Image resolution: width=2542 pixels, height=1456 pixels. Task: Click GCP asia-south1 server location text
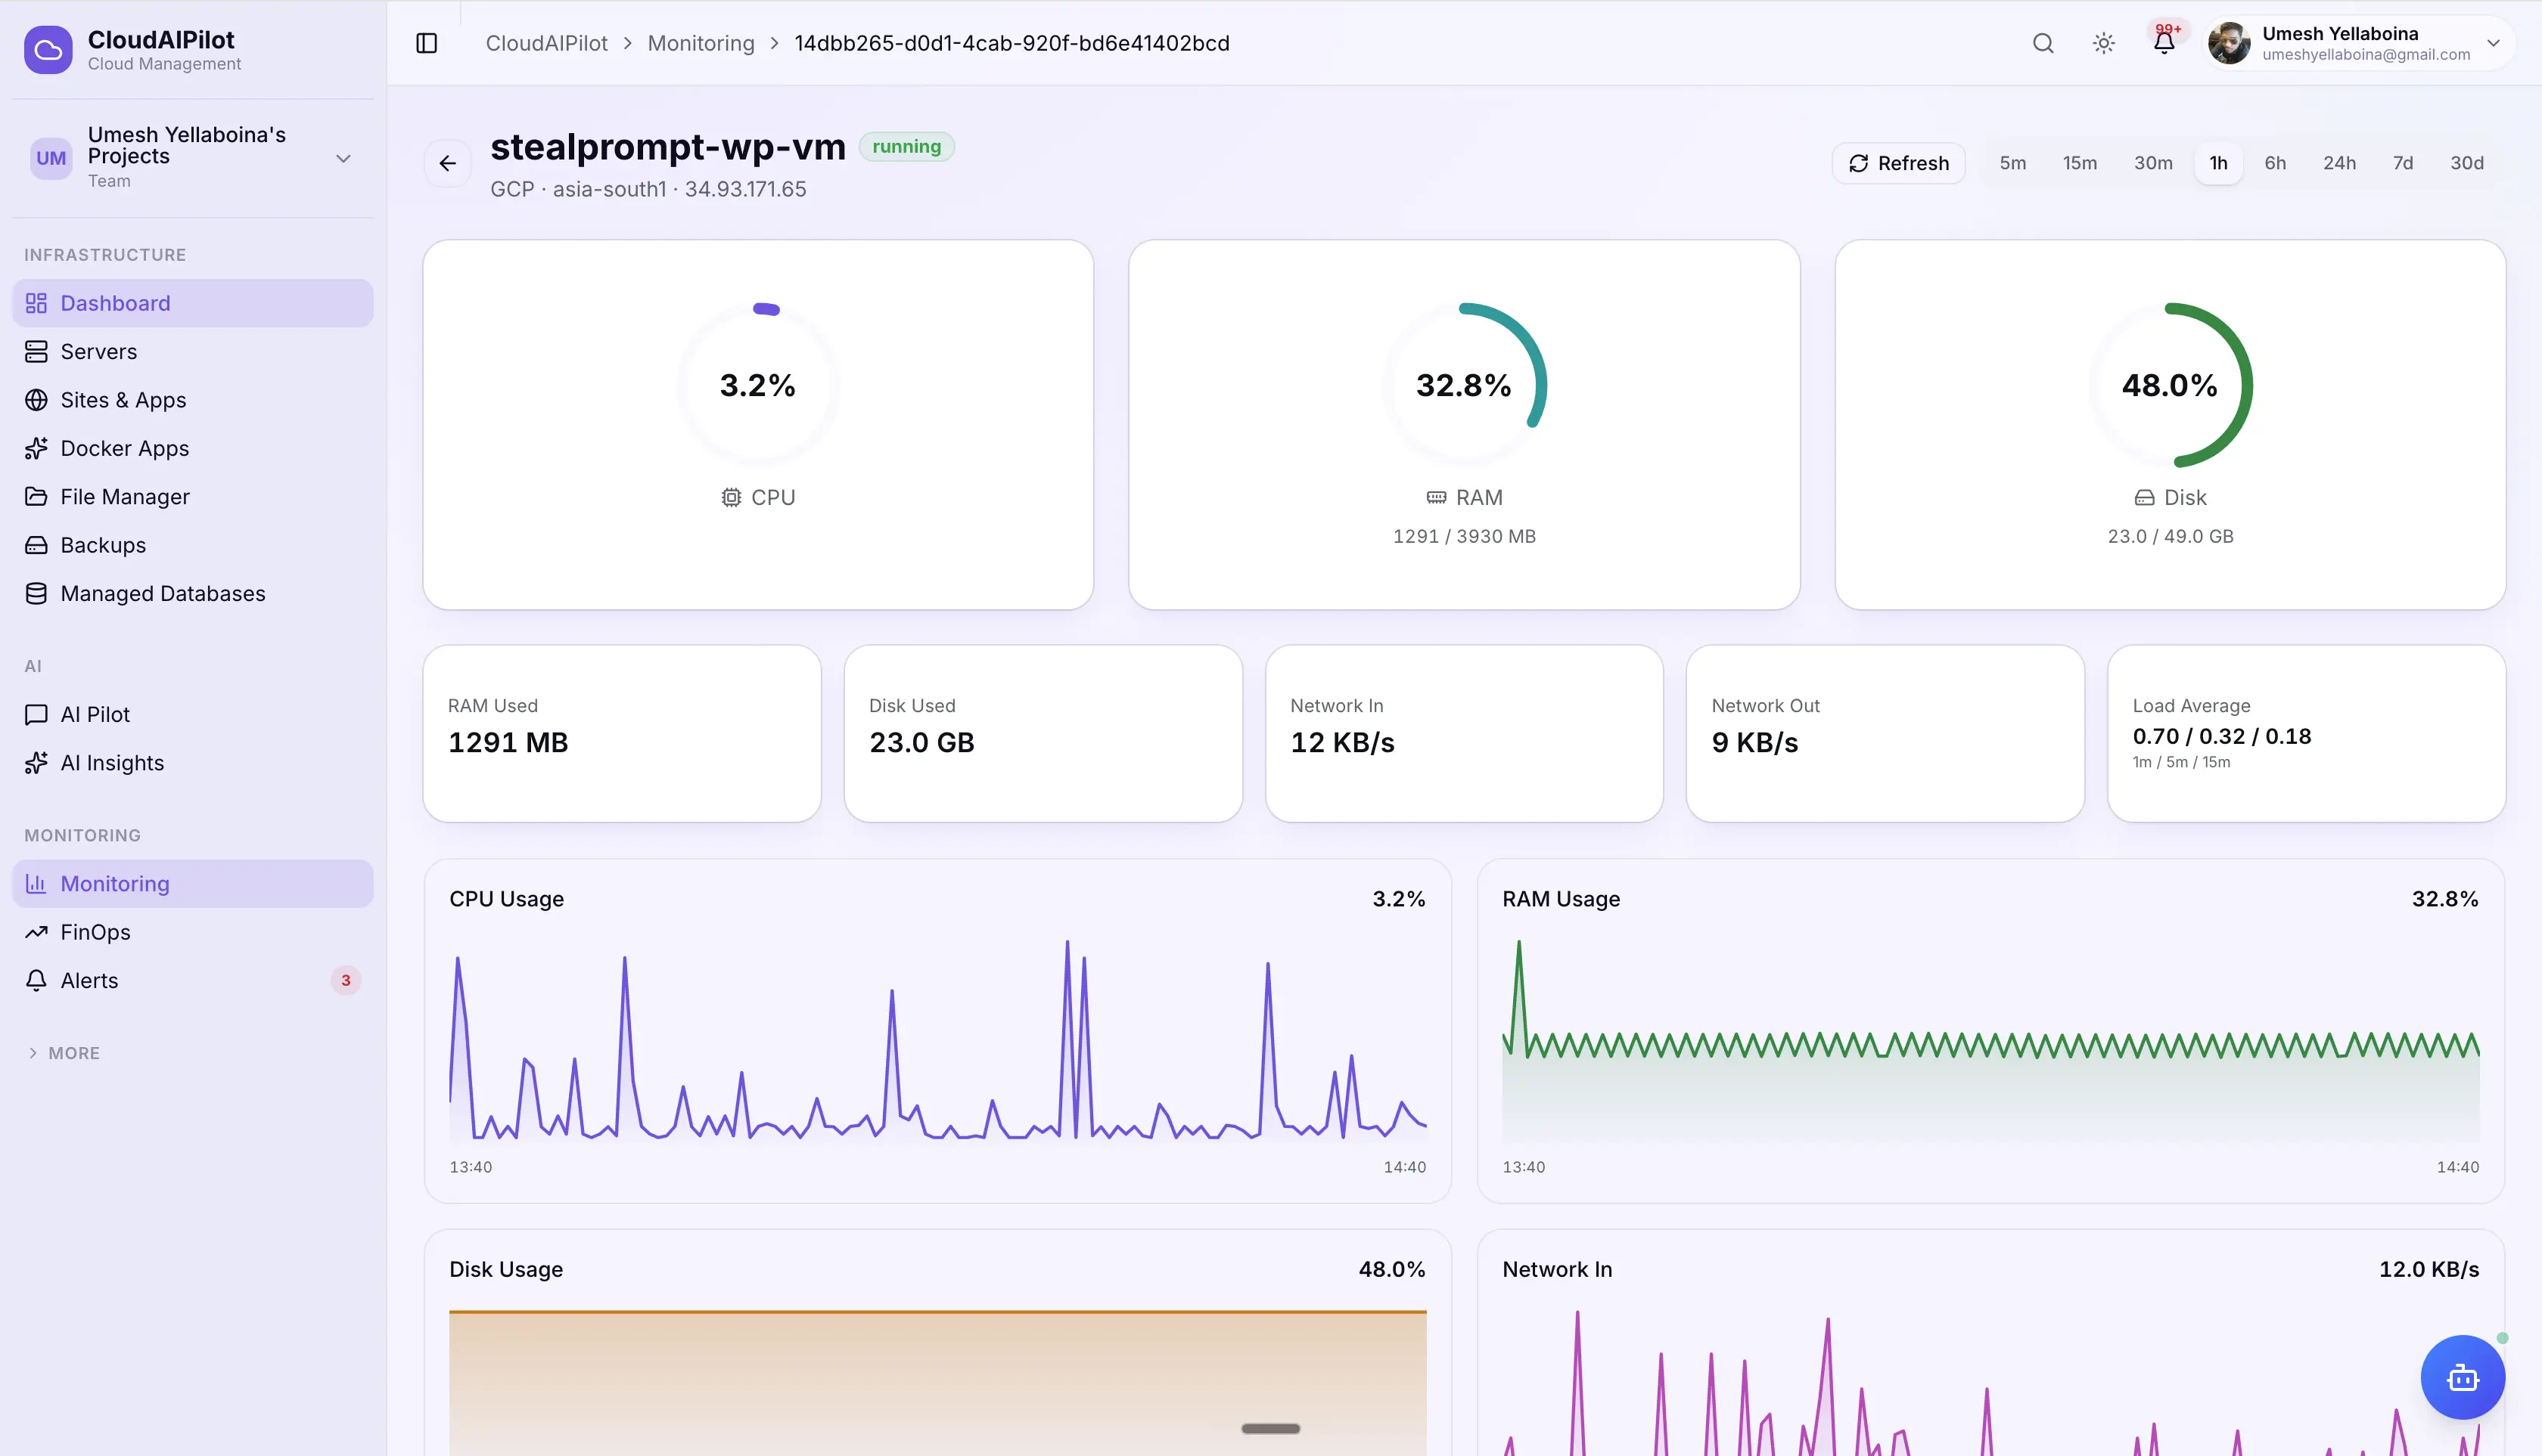[648, 189]
